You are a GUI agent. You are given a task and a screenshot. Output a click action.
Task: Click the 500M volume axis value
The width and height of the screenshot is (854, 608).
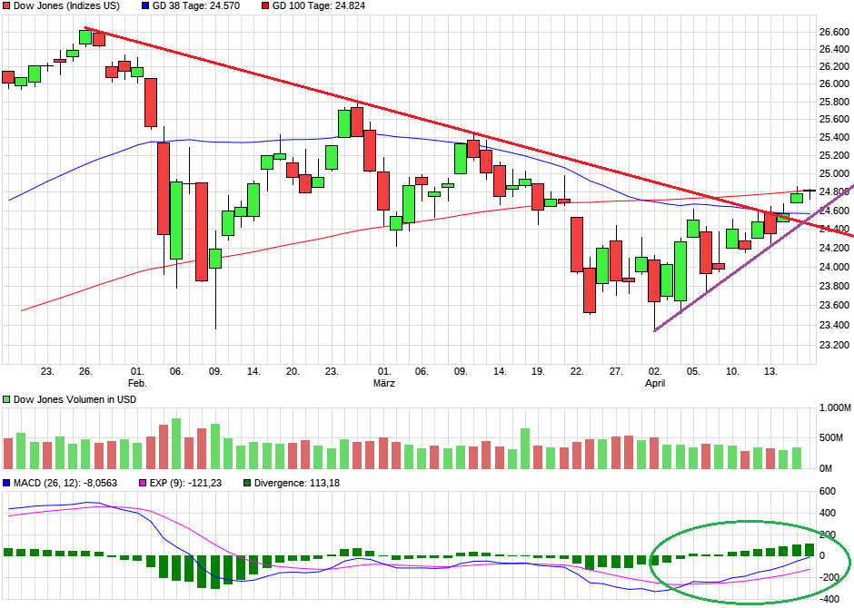point(830,437)
